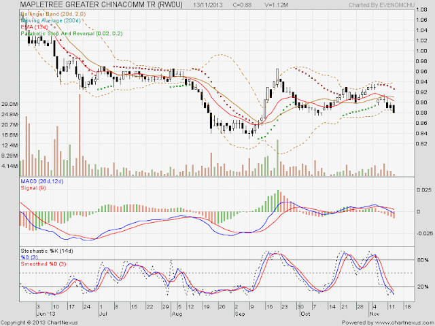The width and height of the screenshot is (435, 326).
Task: Click the 1.04 price axis label
Action: coord(421,30)
